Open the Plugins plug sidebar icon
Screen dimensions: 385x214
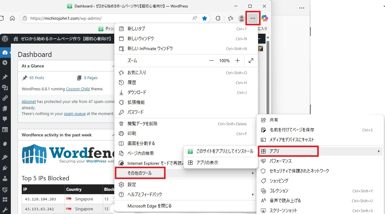5,168
